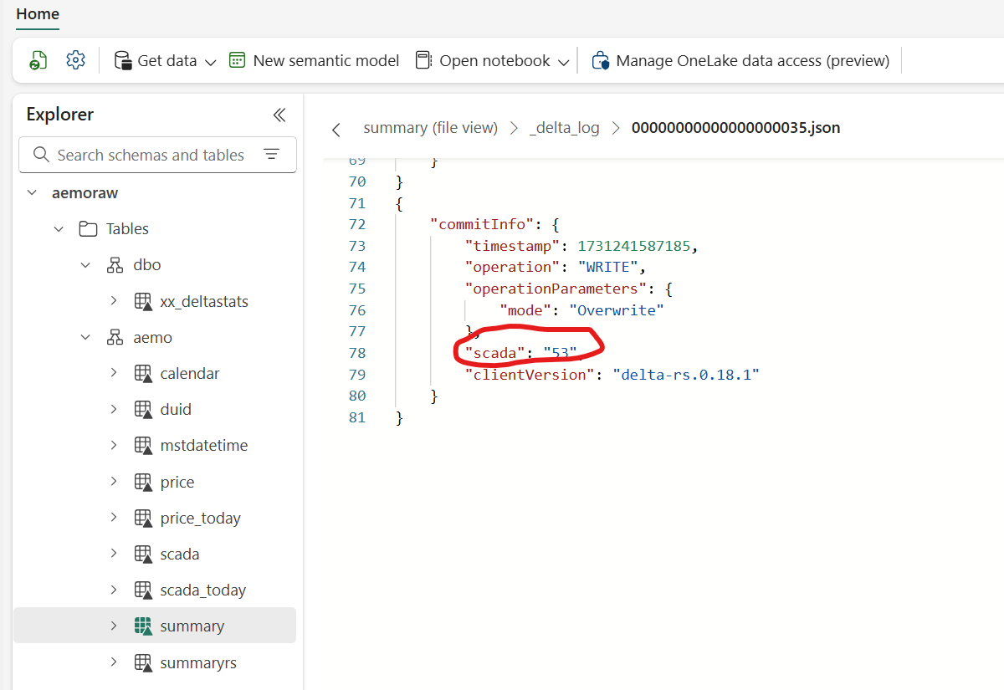
Task: Select the Home ribbon tab
Action: (x=38, y=14)
